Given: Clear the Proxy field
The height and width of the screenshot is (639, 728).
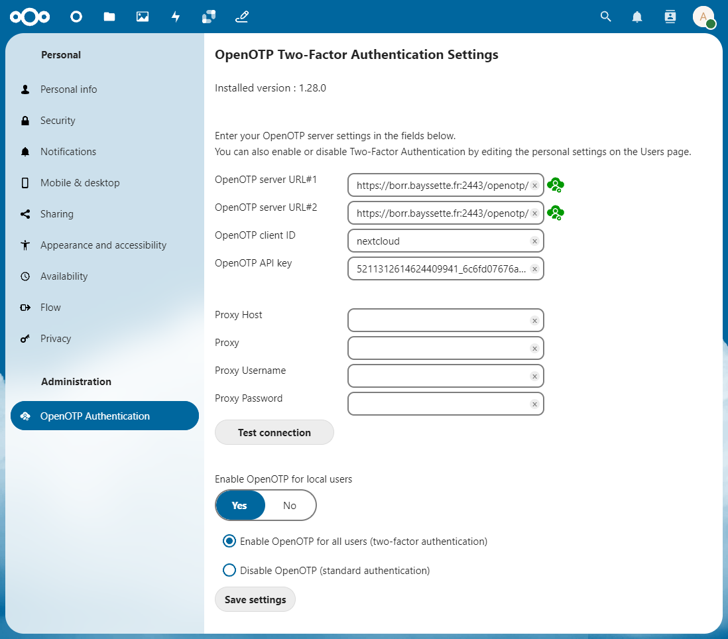Looking at the screenshot, I should click(534, 348).
